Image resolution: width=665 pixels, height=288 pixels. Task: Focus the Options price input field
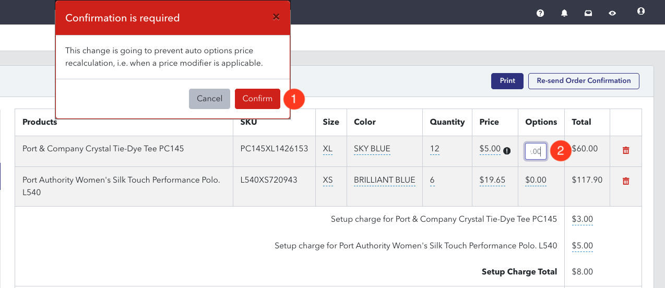(x=536, y=151)
